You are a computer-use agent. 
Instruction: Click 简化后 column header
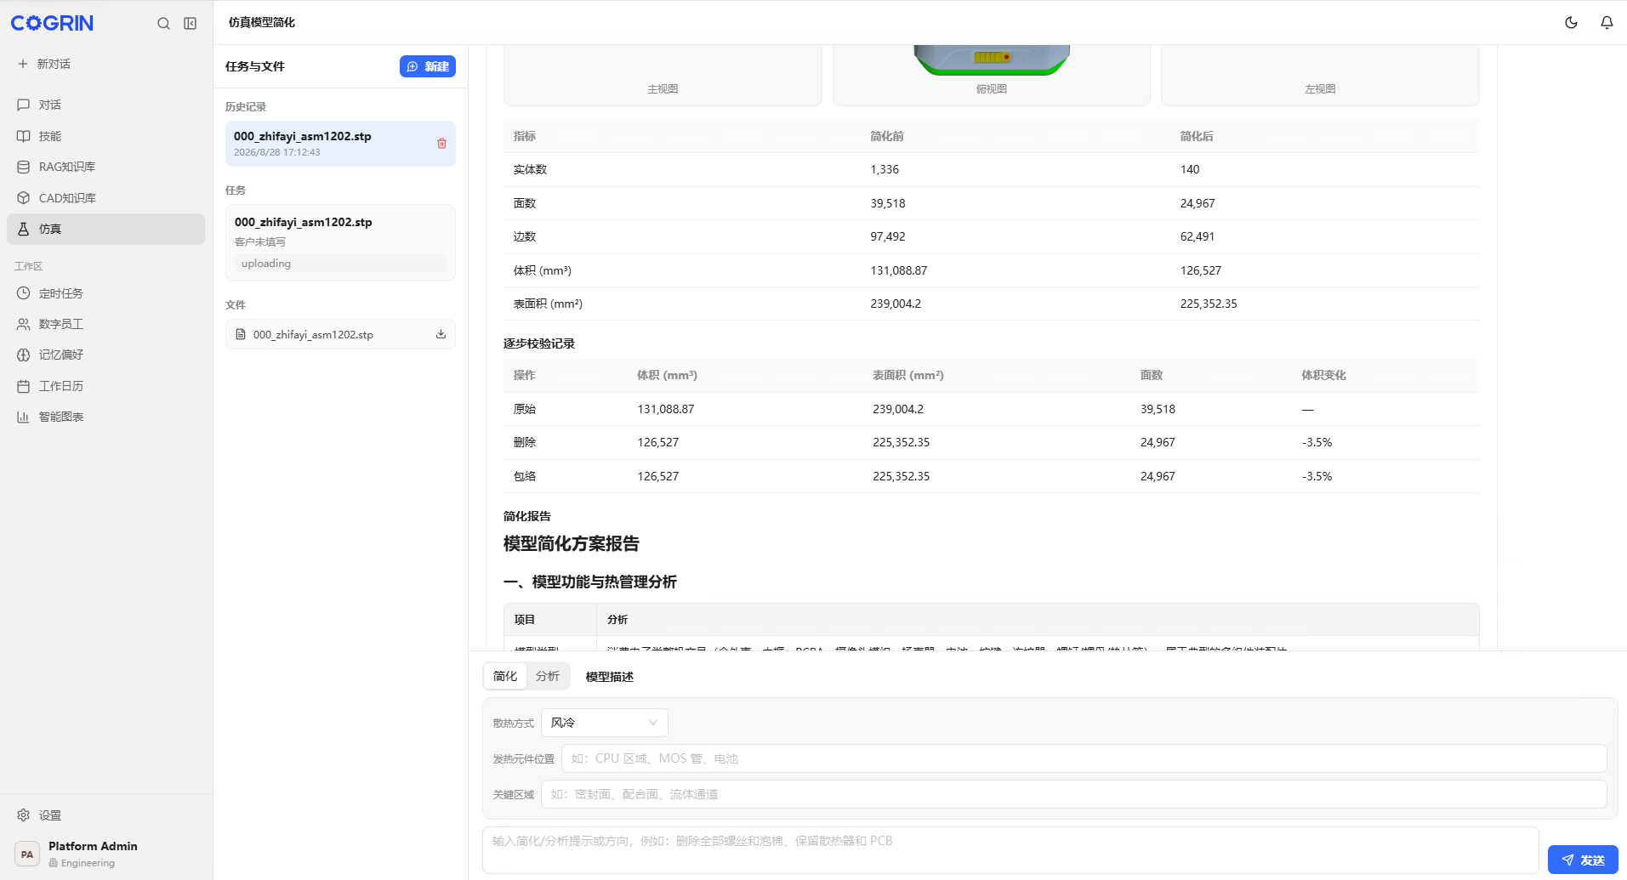pyautogui.click(x=1197, y=136)
